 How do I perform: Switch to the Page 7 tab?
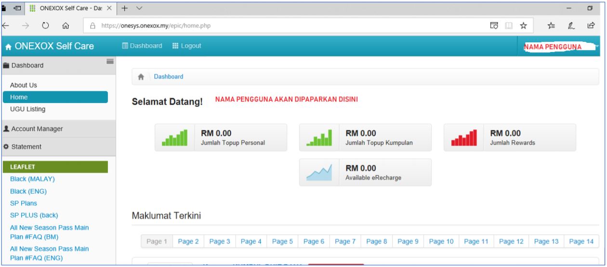[x=345, y=242]
